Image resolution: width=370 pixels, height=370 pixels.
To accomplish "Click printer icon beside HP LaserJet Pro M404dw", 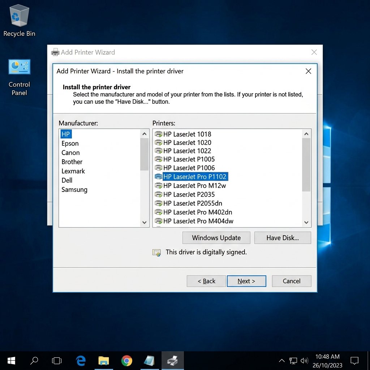I will click(158, 221).
